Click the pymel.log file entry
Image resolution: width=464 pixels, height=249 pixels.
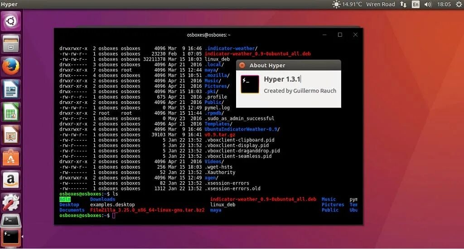[217, 108]
